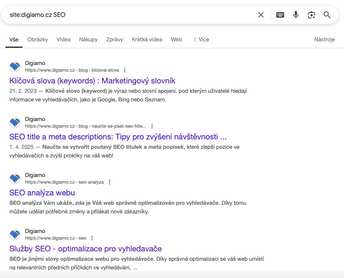Switch to the Videa tab
Screen dimensions: 344x278
pyautogui.click(x=63, y=40)
